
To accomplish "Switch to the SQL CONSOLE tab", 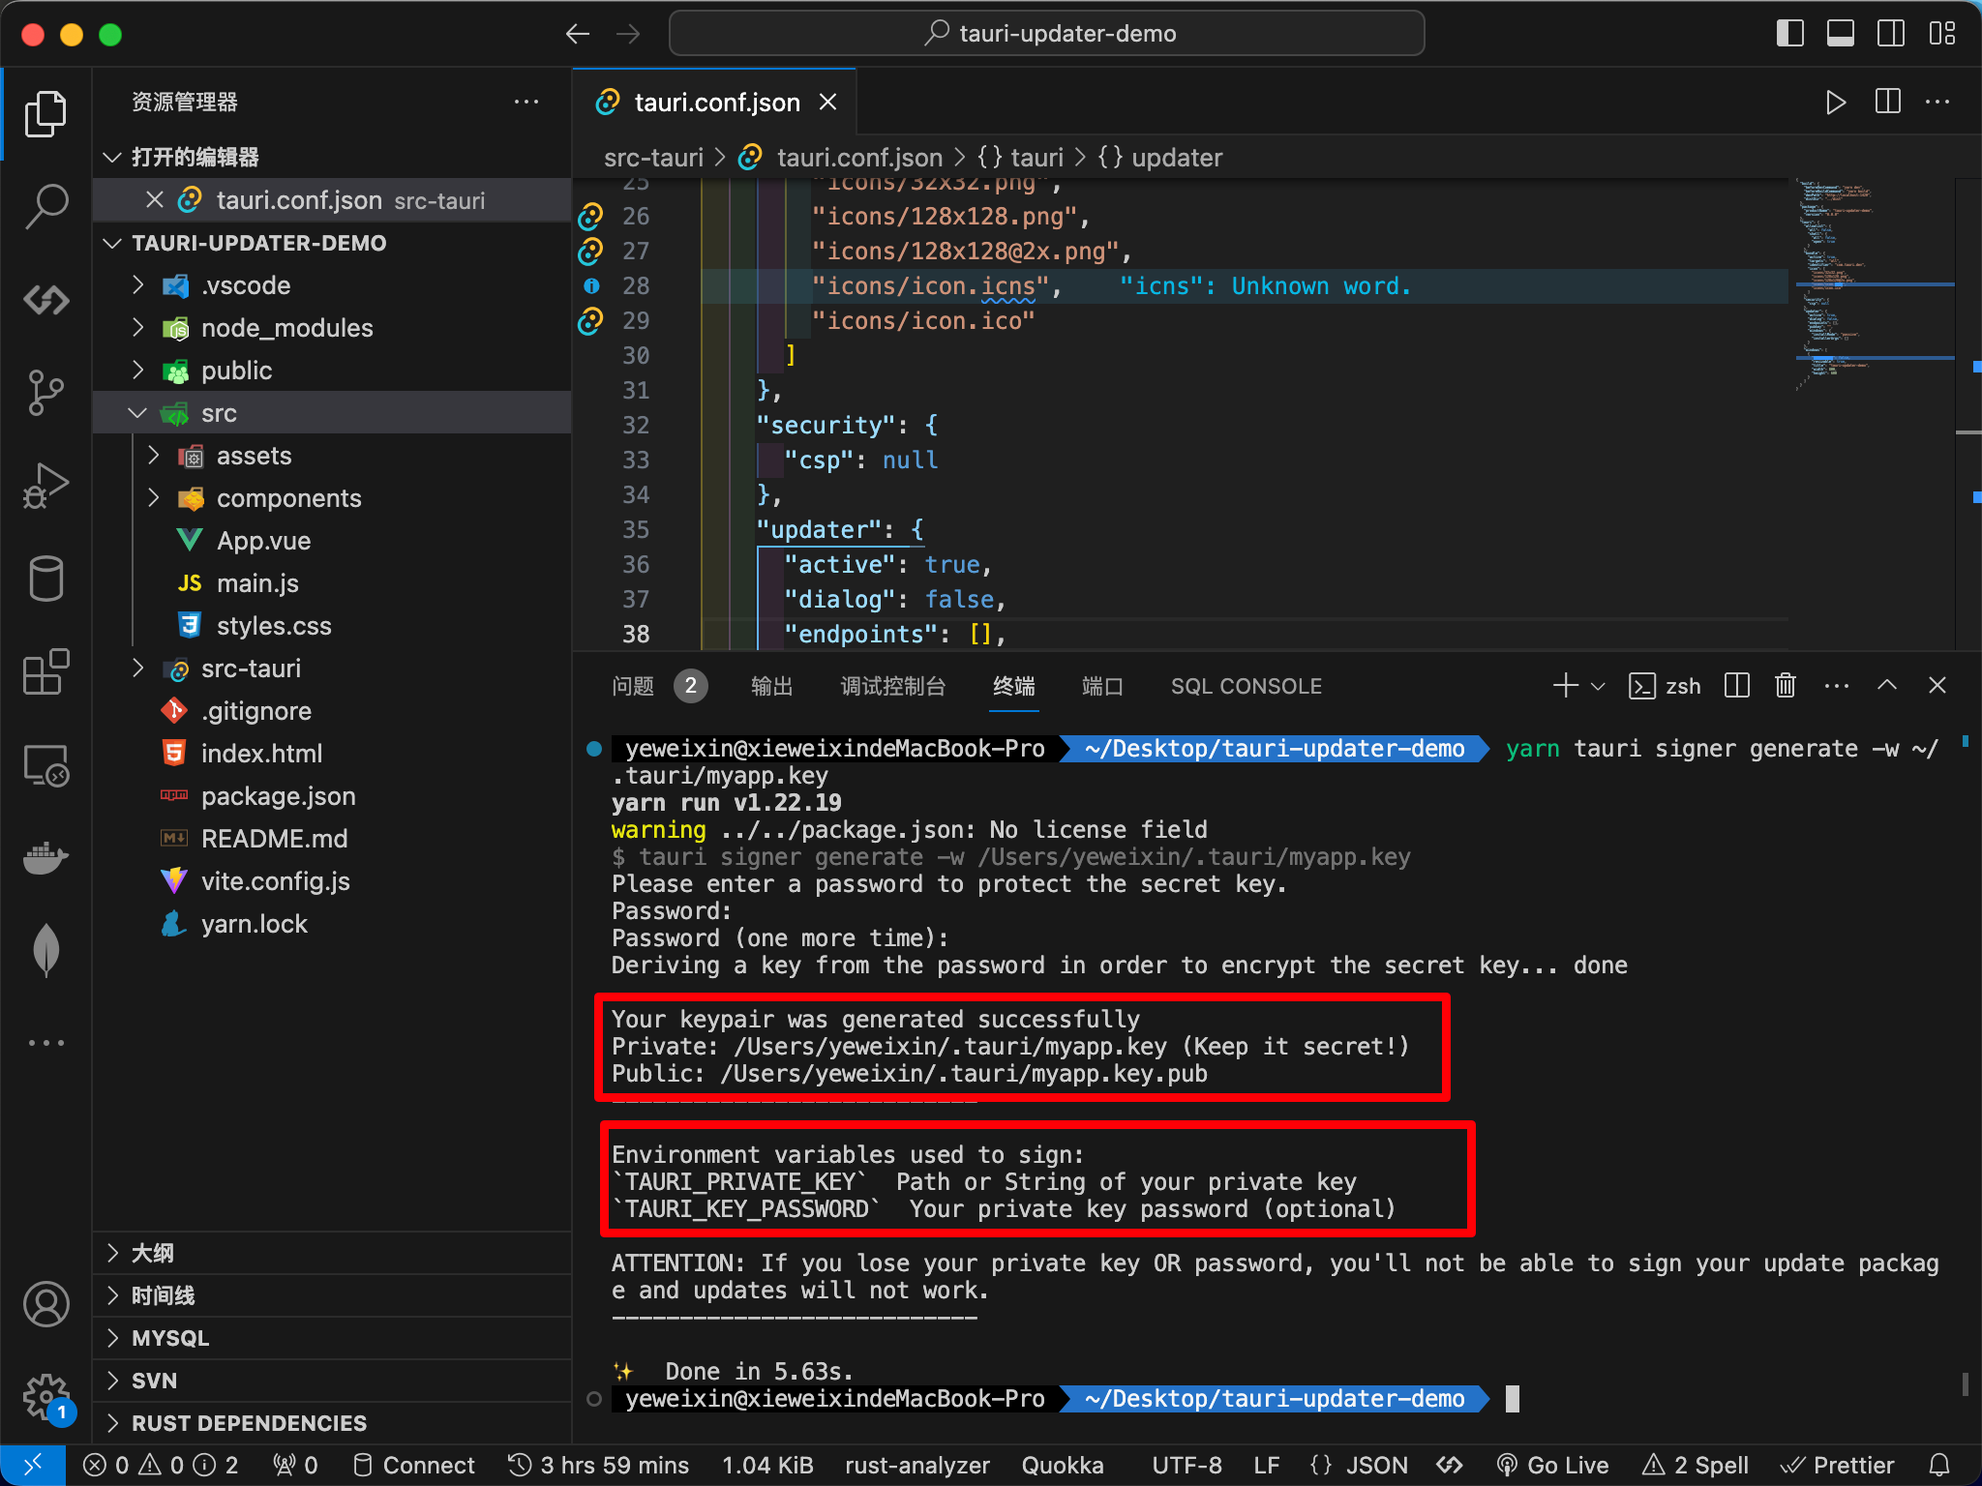I will [x=1246, y=686].
